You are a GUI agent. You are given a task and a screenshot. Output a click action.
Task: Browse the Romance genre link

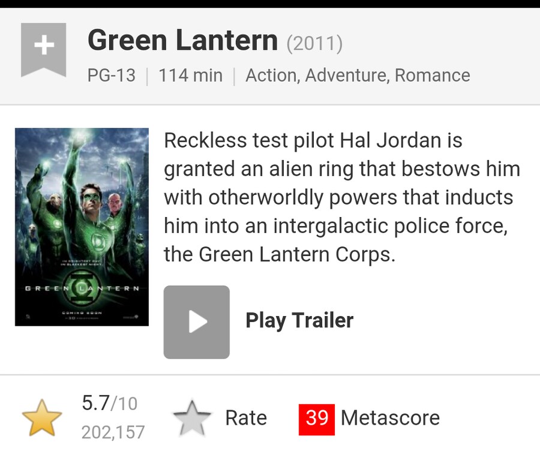432,76
